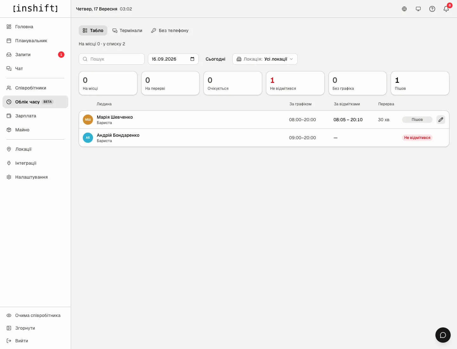Open notifications bell with 8 badge
This screenshot has height=349, width=457.
[x=446, y=9]
